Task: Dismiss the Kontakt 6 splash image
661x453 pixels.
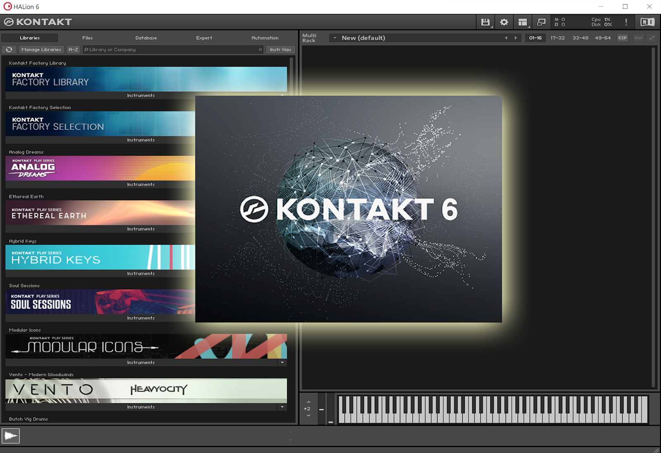Action: click(349, 209)
